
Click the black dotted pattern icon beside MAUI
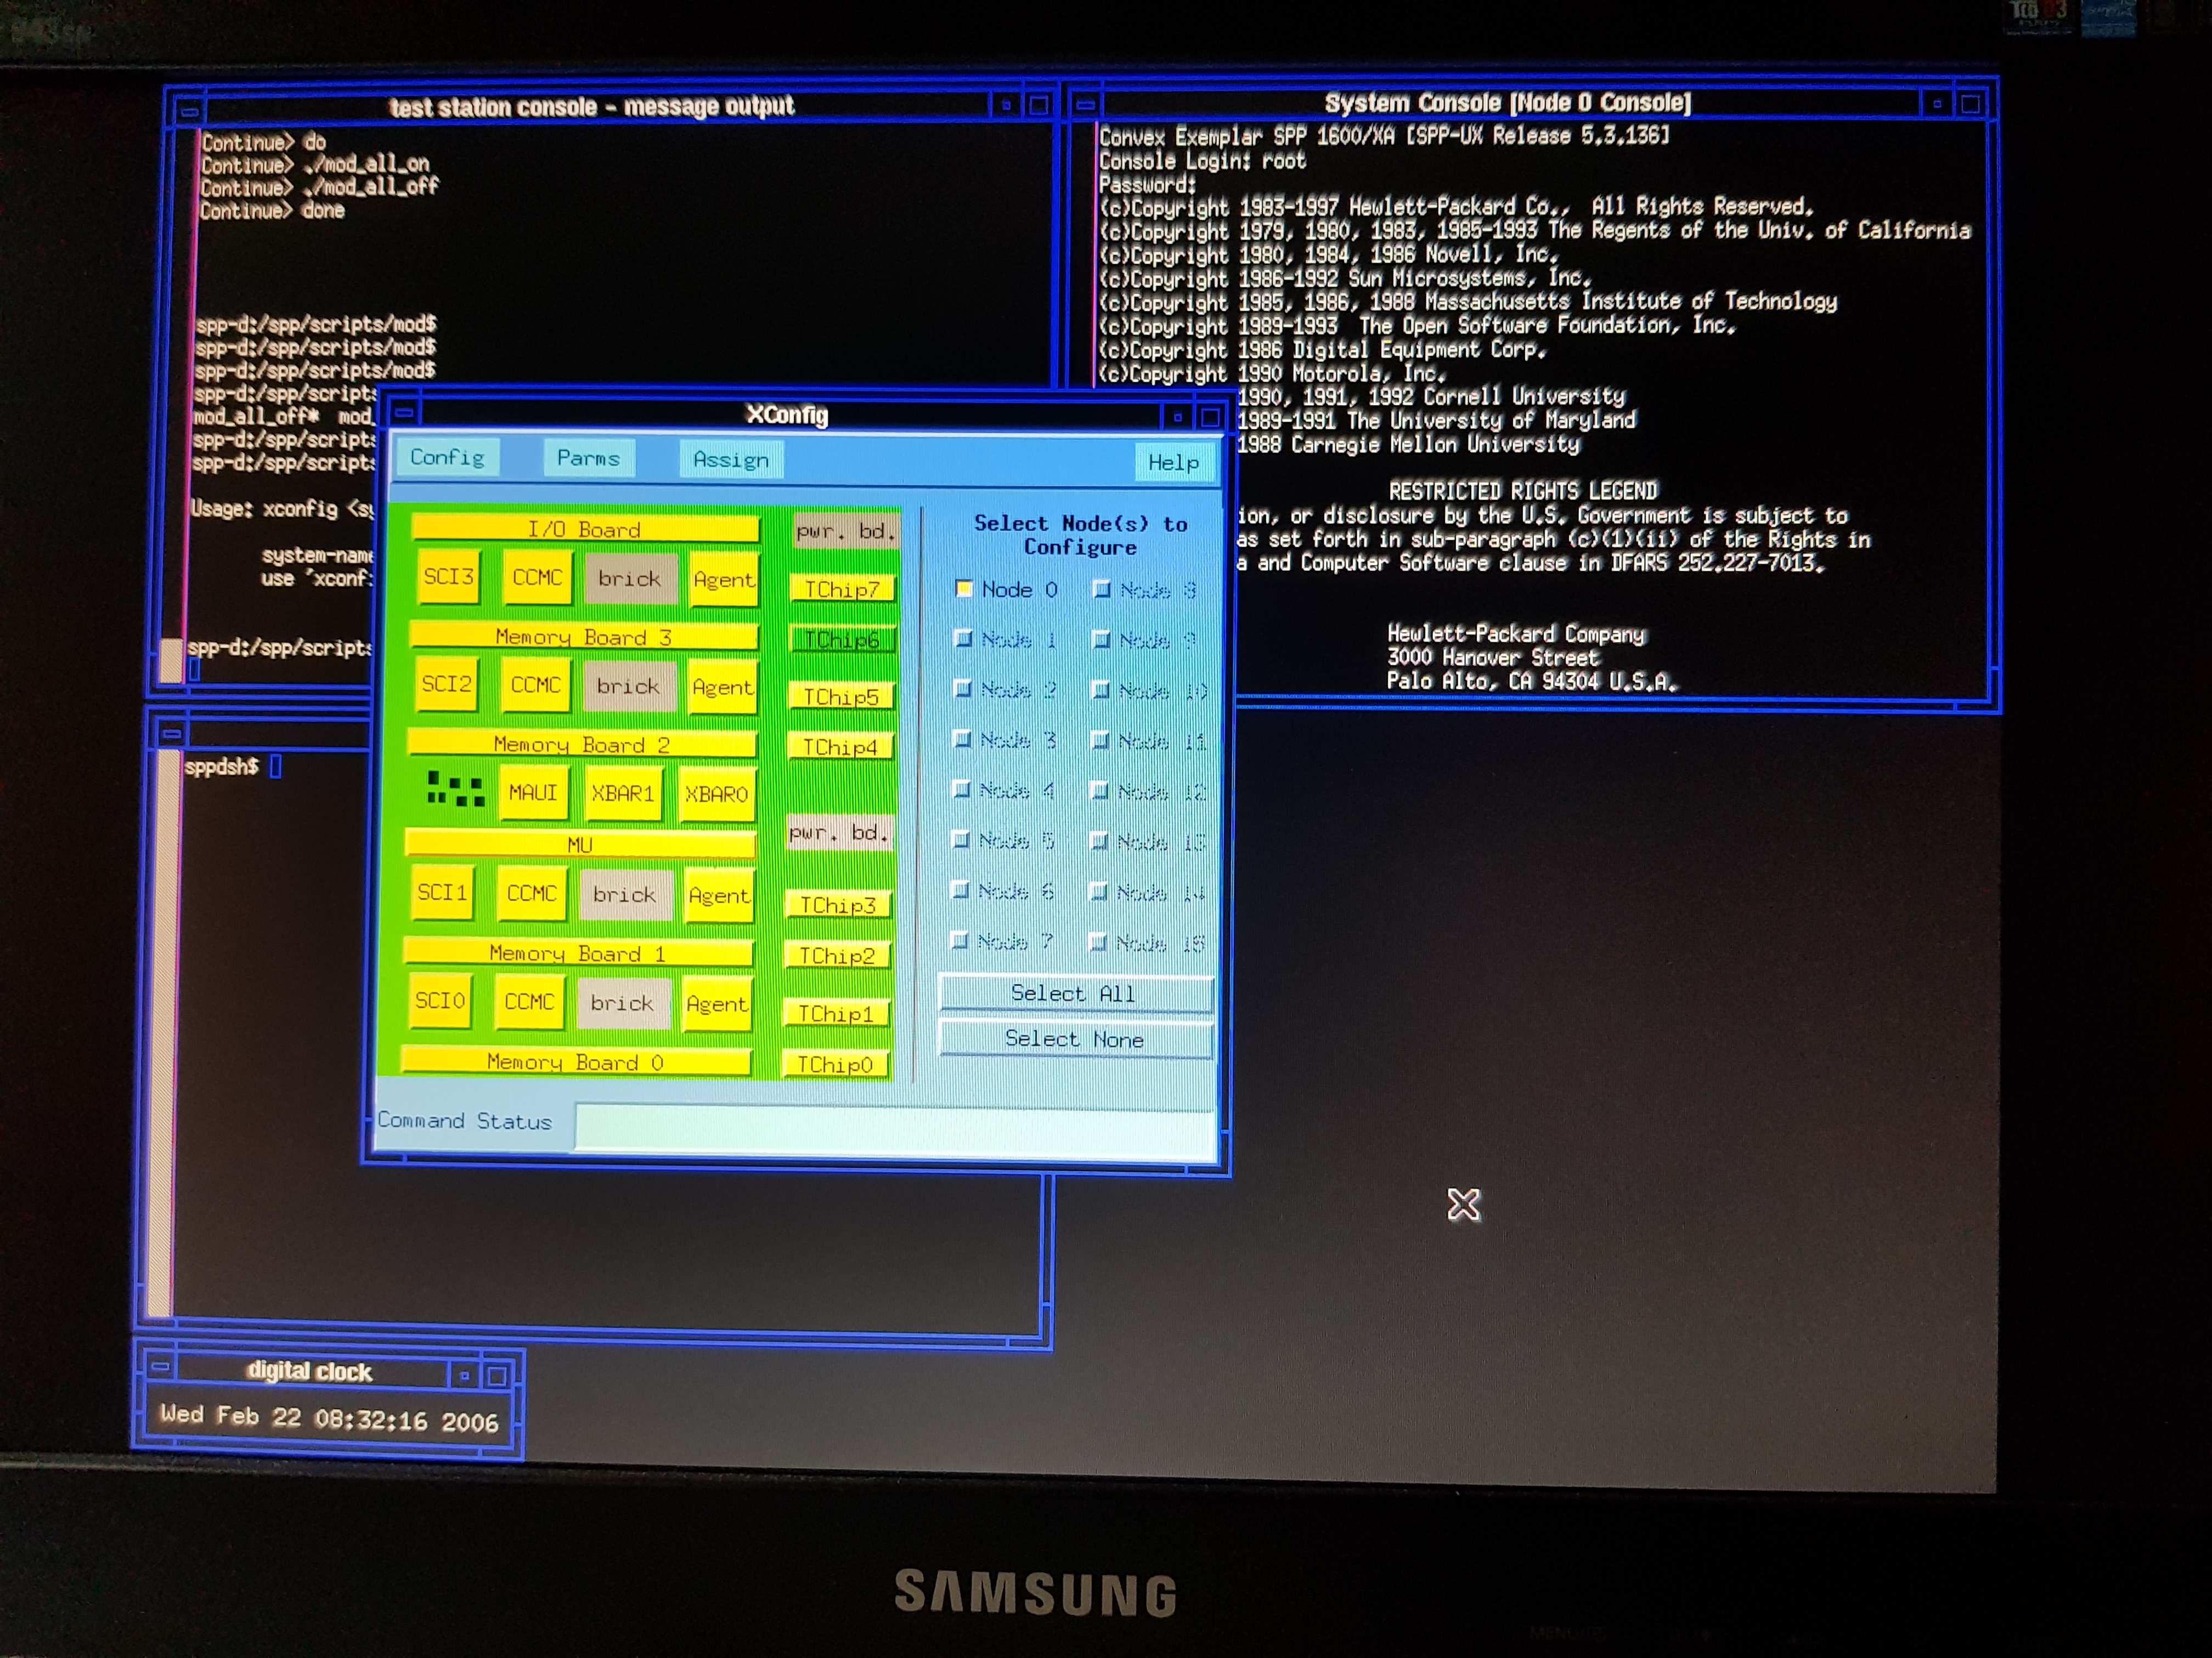[x=455, y=788]
